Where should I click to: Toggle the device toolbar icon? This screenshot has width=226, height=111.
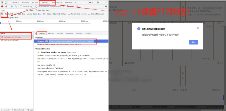point(6,2)
